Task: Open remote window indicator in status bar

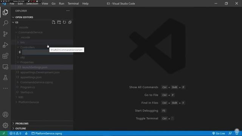Action: (x=4, y=133)
